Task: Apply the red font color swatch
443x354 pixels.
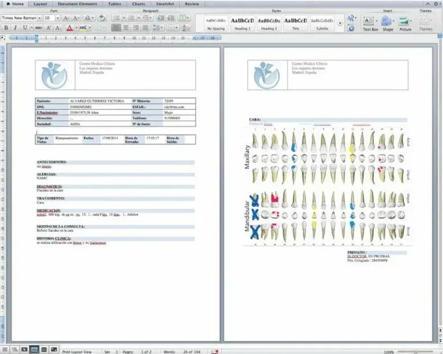Action: (69, 28)
